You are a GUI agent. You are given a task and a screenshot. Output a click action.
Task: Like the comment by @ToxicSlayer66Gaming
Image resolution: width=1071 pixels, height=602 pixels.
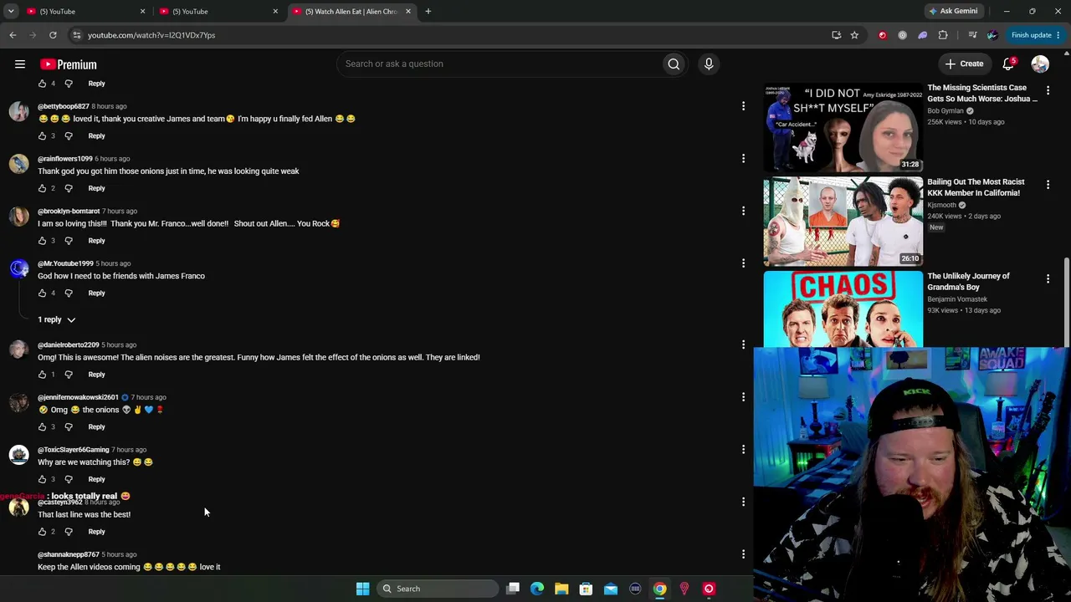click(x=42, y=479)
